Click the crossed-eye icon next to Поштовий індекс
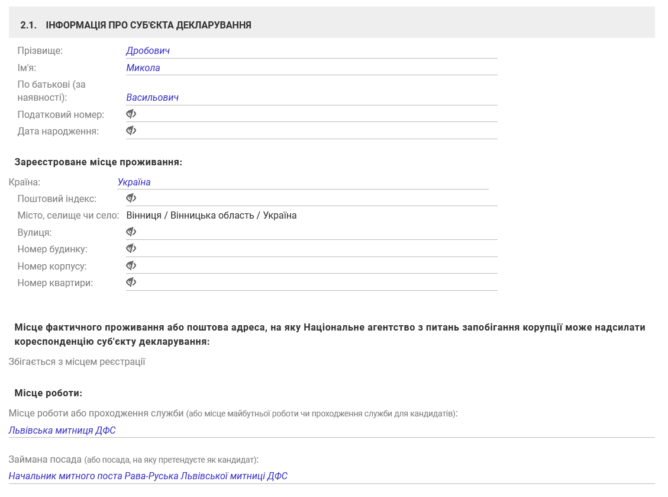 click(131, 198)
